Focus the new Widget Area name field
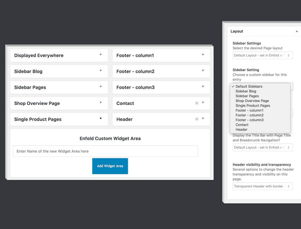Image resolution: width=301 pixels, height=229 pixels. pyautogui.click(x=105, y=151)
